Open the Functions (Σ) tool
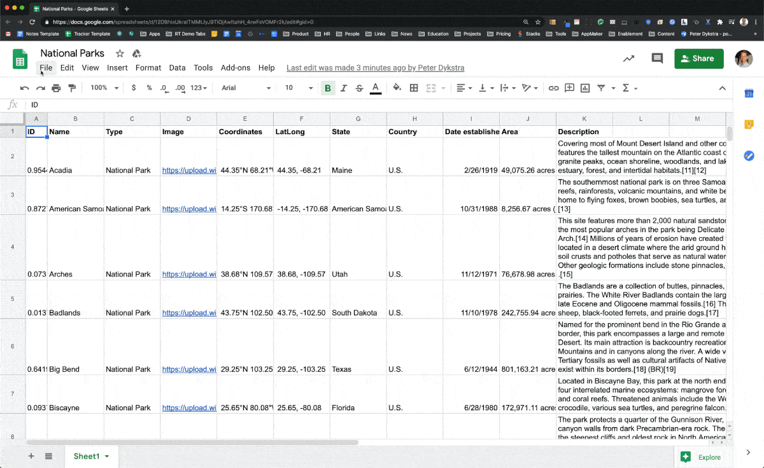Screen dimensions: 764x468 pos(627,88)
